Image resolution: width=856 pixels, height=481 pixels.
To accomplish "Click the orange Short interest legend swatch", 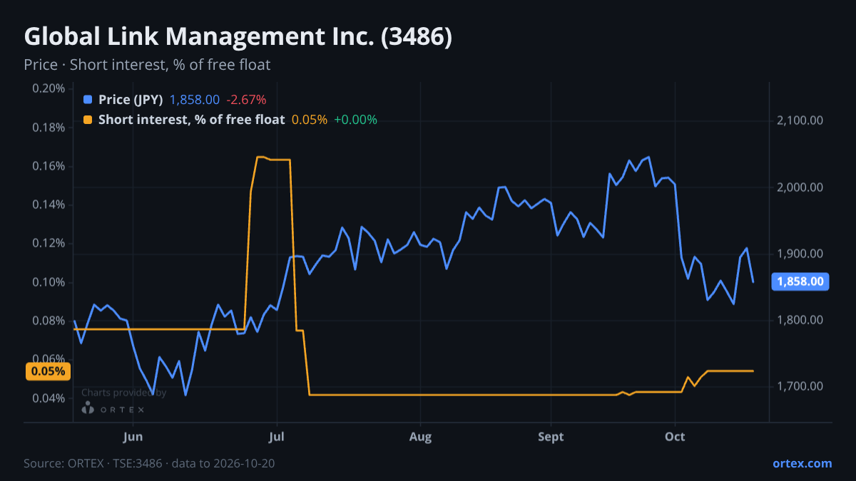I will pos(88,120).
